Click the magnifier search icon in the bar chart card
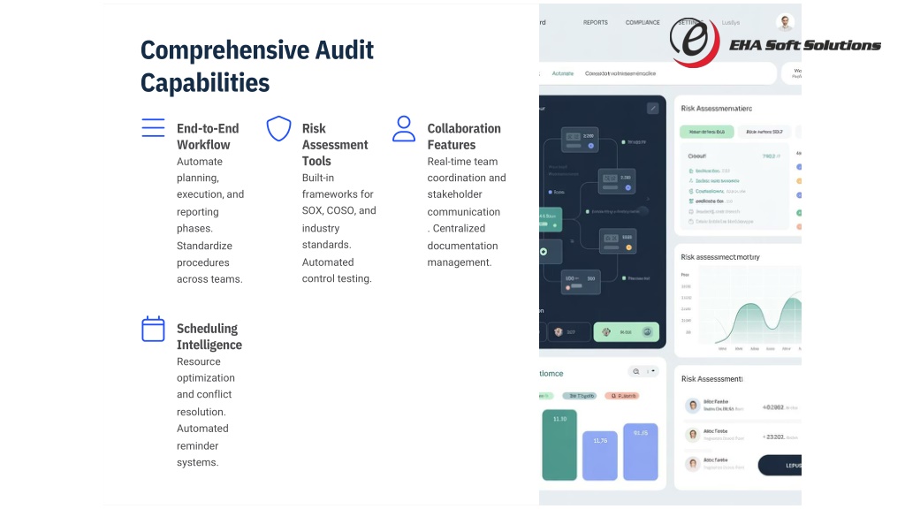Image resolution: width=905 pixels, height=509 pixels. (x=636, y=372)
